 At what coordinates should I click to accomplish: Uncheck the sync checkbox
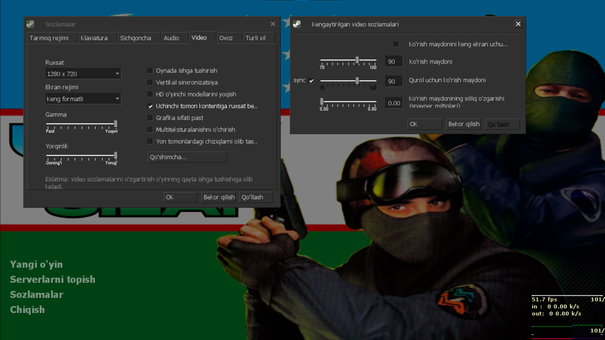click(311, 81)
